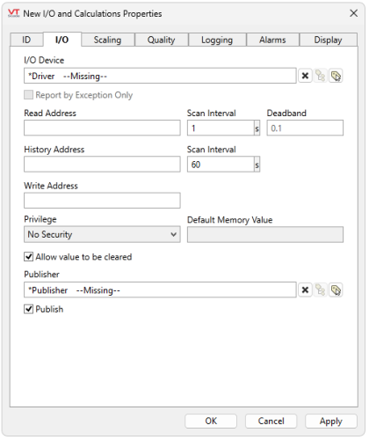Click the Default Memory Value field

265,234
